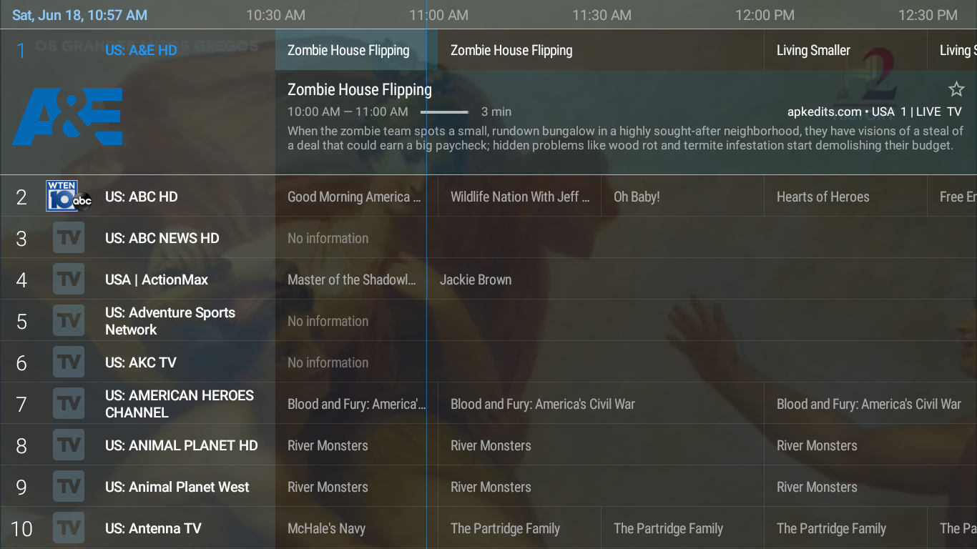Open 12:00 PM River Monsters on ANIMAL PLANET HD
The image size is (977, 549).
click(x=870, y=445)
